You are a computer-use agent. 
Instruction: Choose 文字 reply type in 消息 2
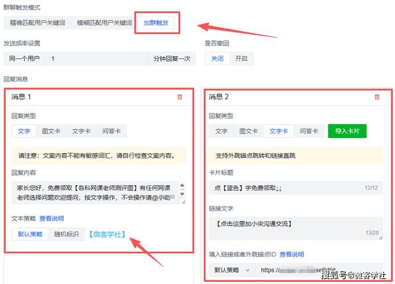click(222, 131)
